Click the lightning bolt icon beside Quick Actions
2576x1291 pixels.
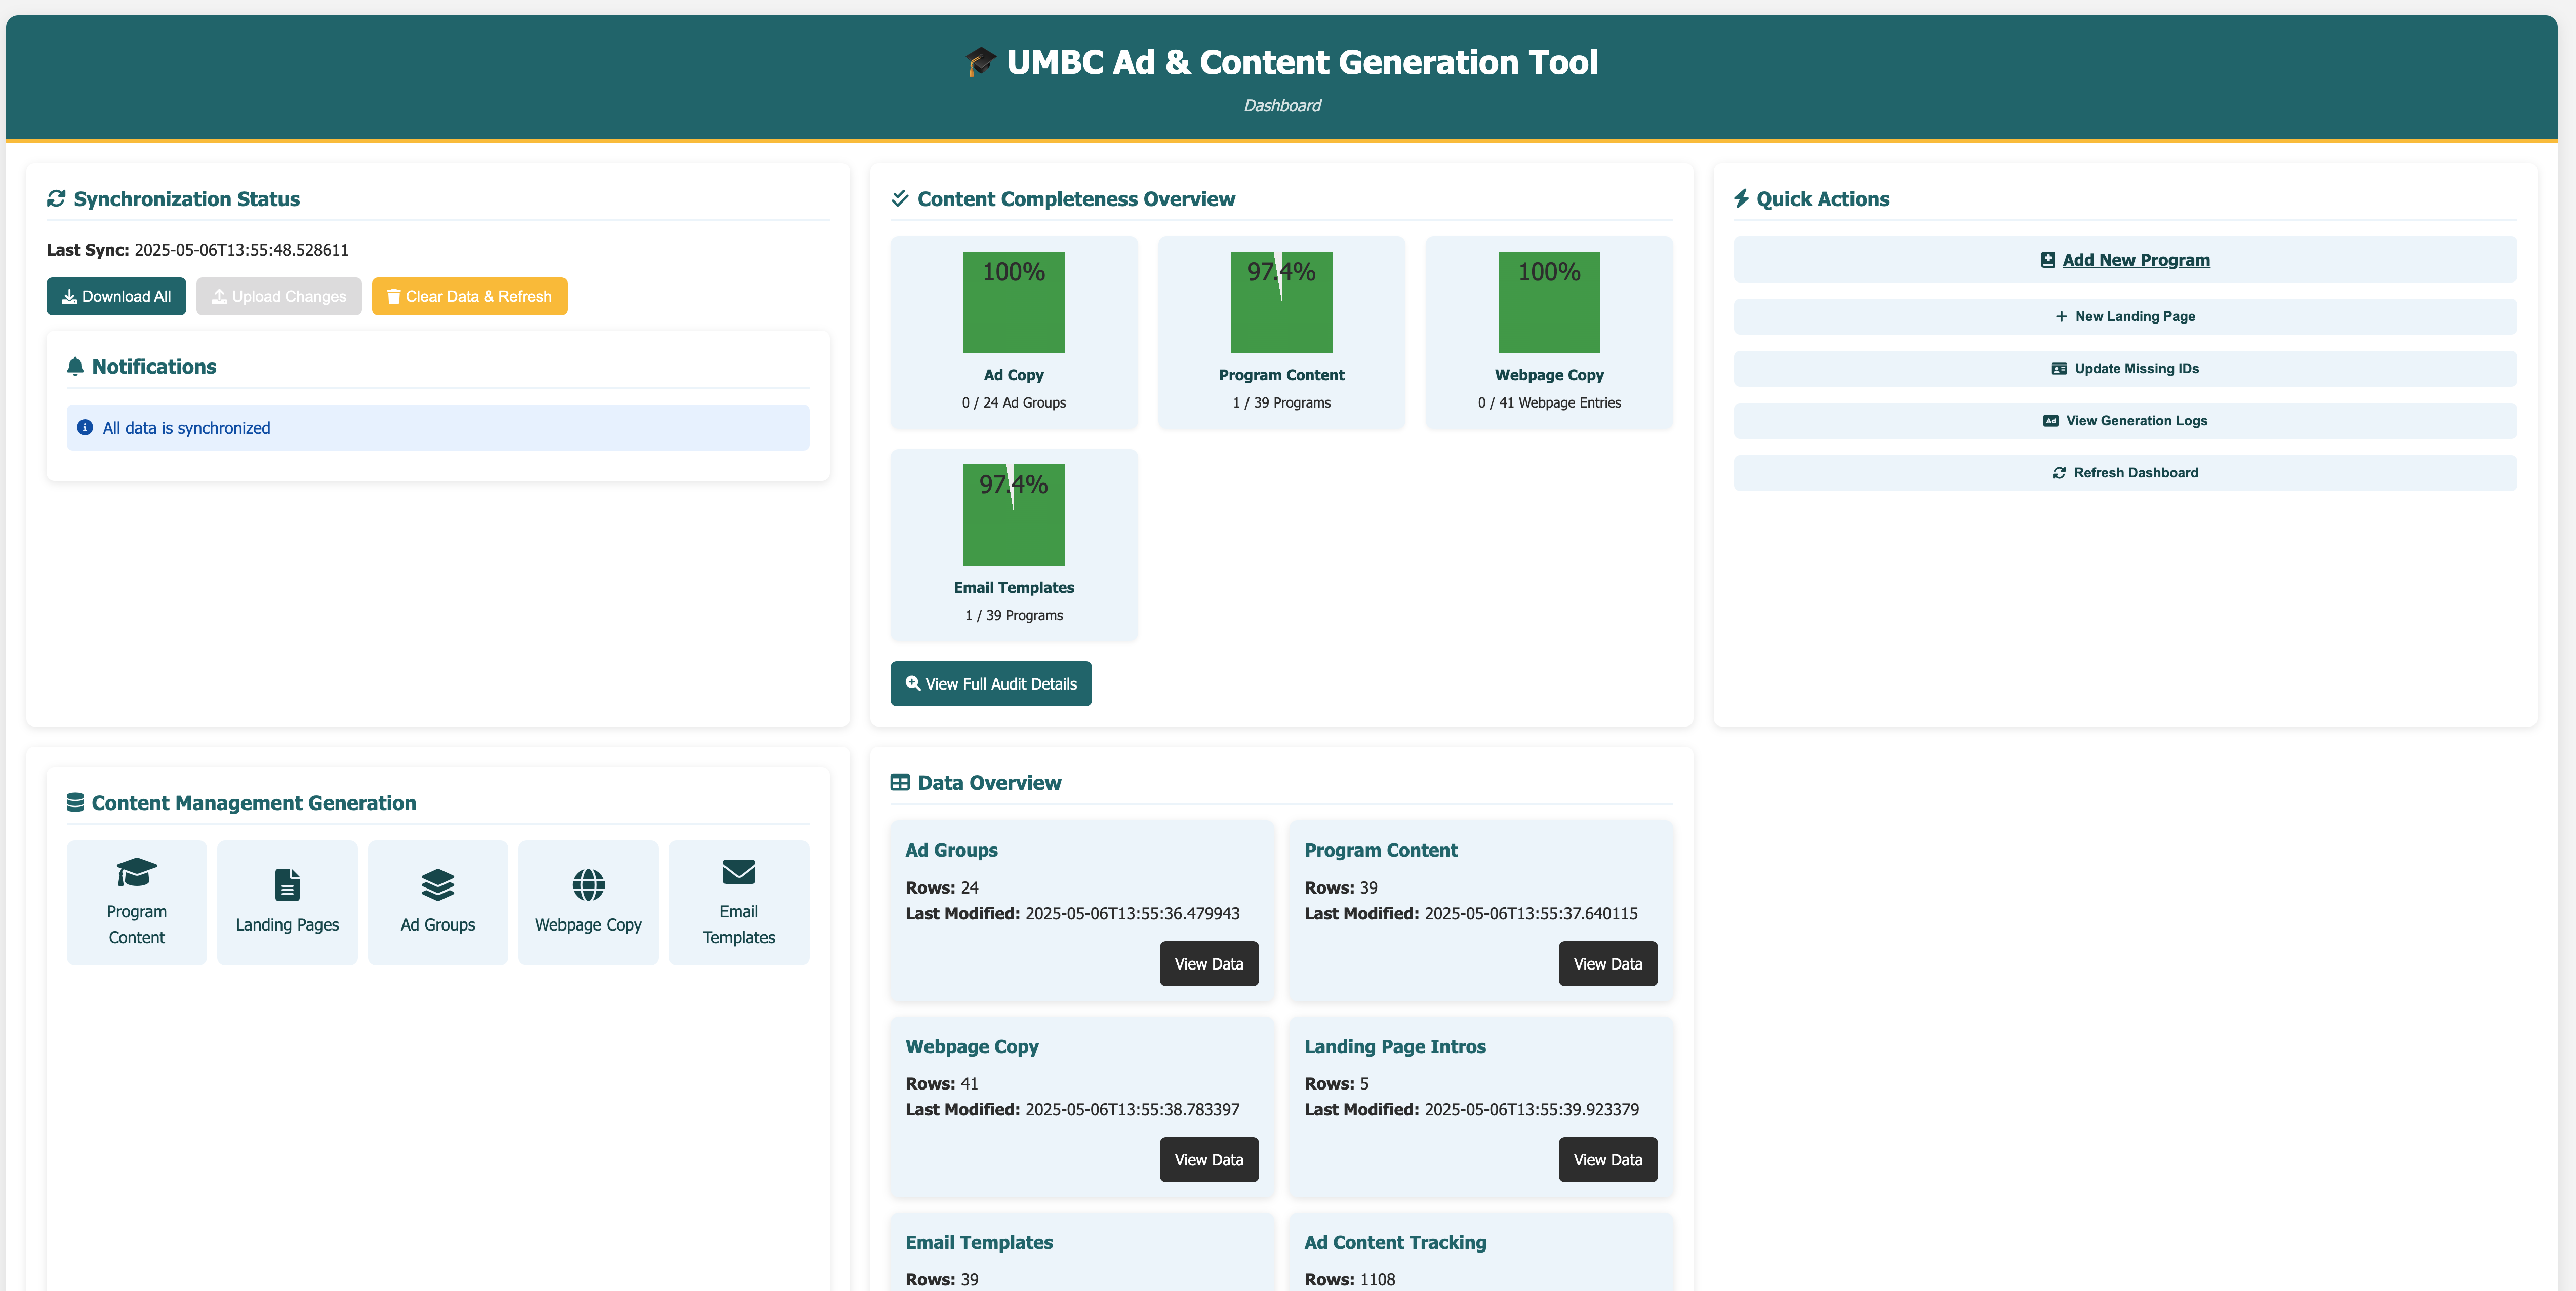click(1741, 199)
